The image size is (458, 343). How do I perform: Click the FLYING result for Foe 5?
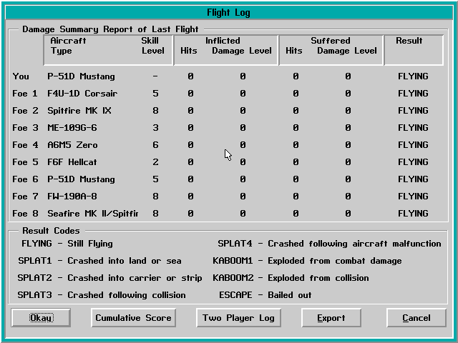(x=413, y=162)
